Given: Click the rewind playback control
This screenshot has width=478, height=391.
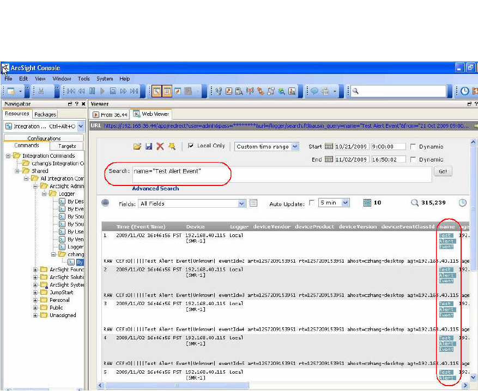Looking at the screenshot, I should point(81,91).
